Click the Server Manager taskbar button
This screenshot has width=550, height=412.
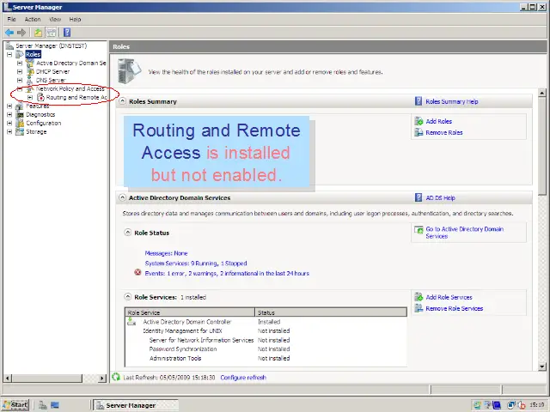click(x=136, y=405)
